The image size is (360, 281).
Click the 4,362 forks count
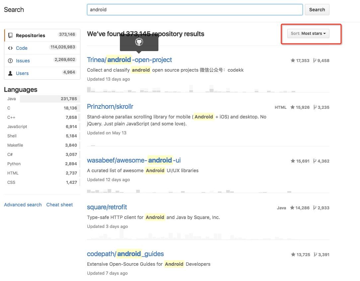[323, 161]
